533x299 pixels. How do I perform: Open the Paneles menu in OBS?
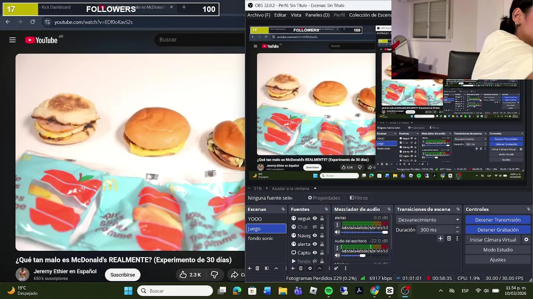pyautogui.click(x=317, y=15)
